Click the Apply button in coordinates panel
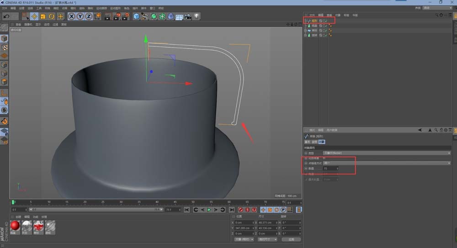 coord(291,239)
